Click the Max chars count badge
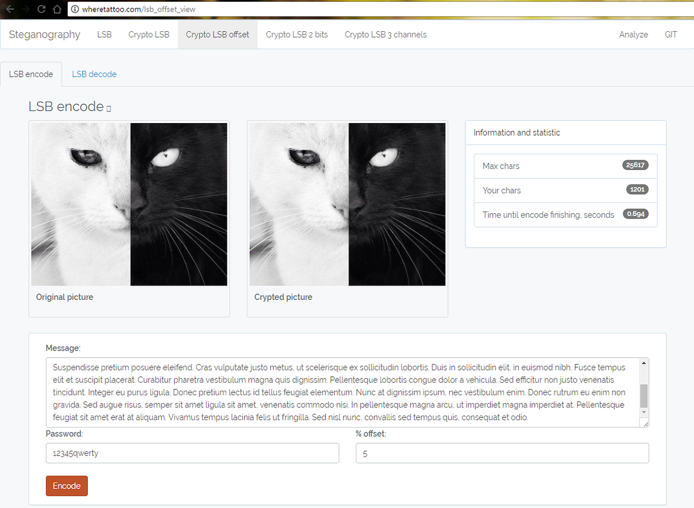The width and height of the screenshot is (694, 508). 635,165
